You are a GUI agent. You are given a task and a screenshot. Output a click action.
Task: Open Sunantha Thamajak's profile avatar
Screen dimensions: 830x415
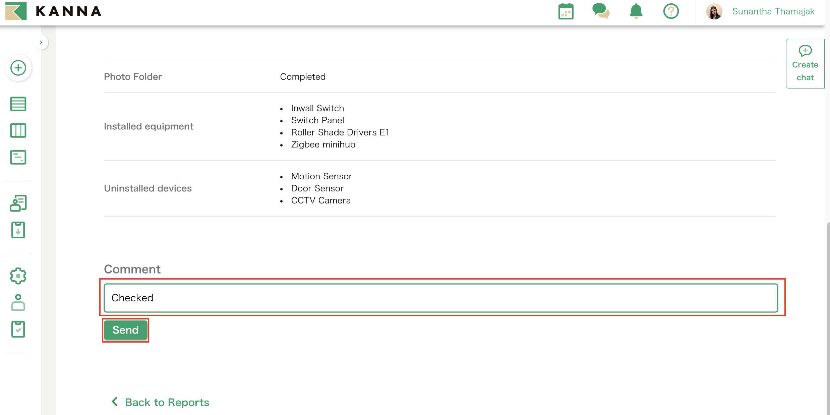point(714,11)
